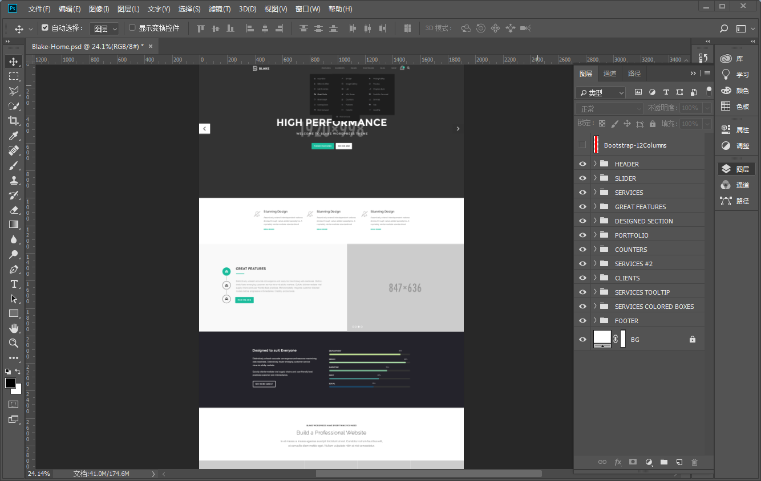Screen dimensions: 761x481
Task: Click the BG layer thumbnail
Action: click(602, 339)
